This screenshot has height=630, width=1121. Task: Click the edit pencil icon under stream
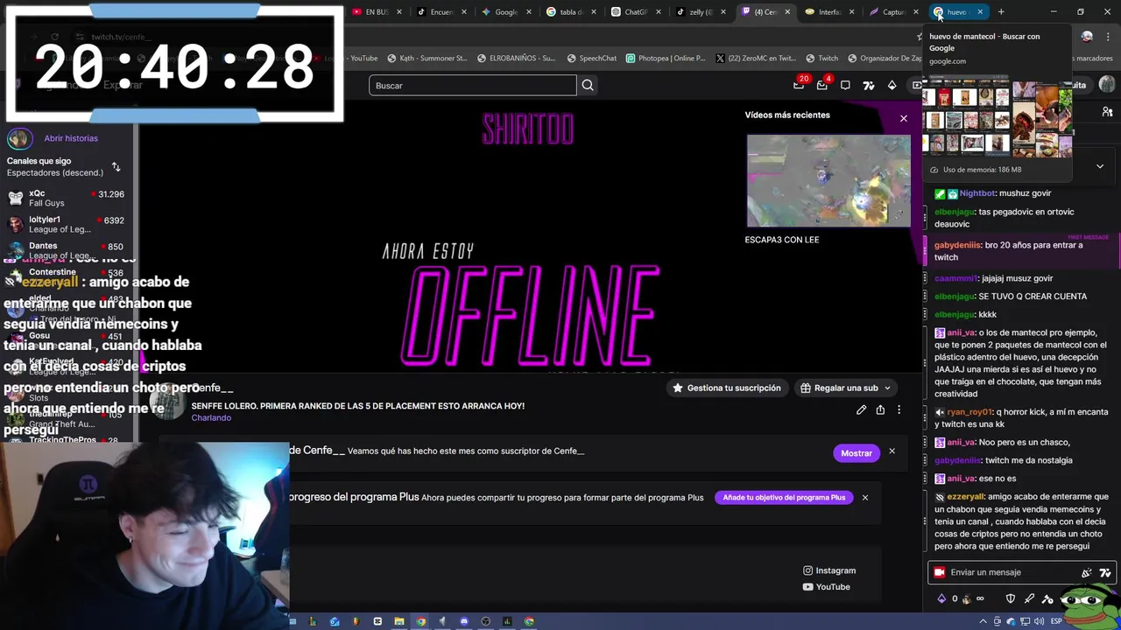[861, 409]
